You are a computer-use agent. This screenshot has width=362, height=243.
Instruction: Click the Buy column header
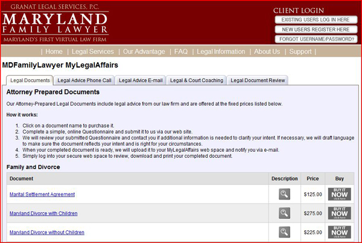(x=339, y=178)
